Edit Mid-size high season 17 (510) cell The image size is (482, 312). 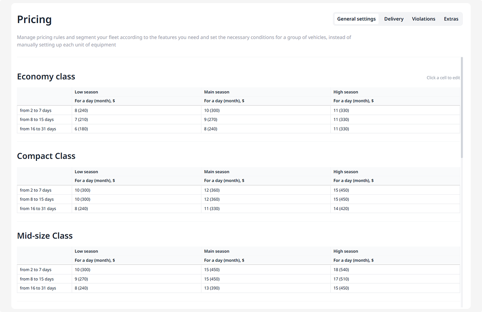pos(395,279)
